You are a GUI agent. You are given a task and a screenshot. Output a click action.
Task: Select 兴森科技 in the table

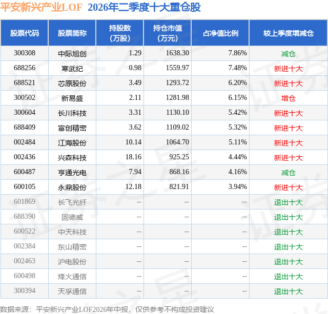point(72,158)
